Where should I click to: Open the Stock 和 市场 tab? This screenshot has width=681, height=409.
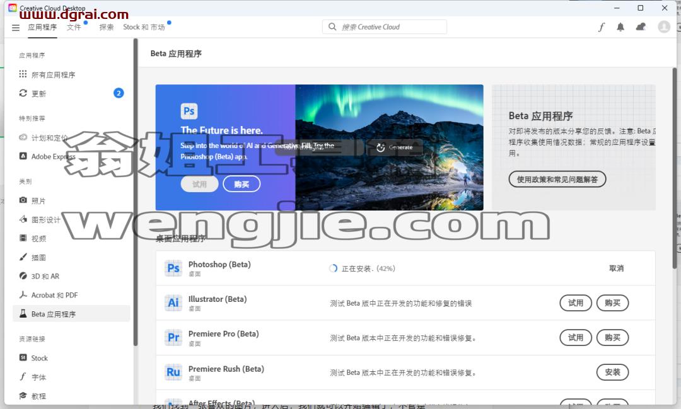tap(144, 27)
